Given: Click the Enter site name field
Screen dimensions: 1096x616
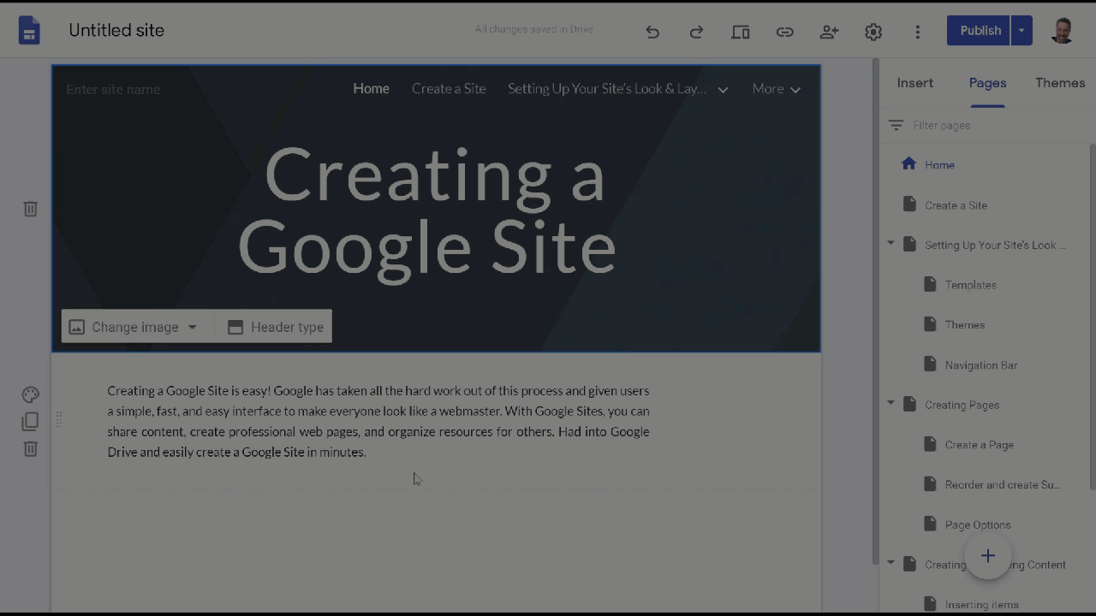Looking at the screenshot, I should [x=113, y=90].
